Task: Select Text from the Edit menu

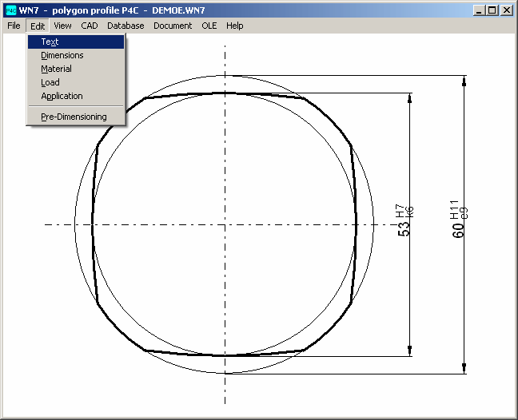Action: coord(50,42)
